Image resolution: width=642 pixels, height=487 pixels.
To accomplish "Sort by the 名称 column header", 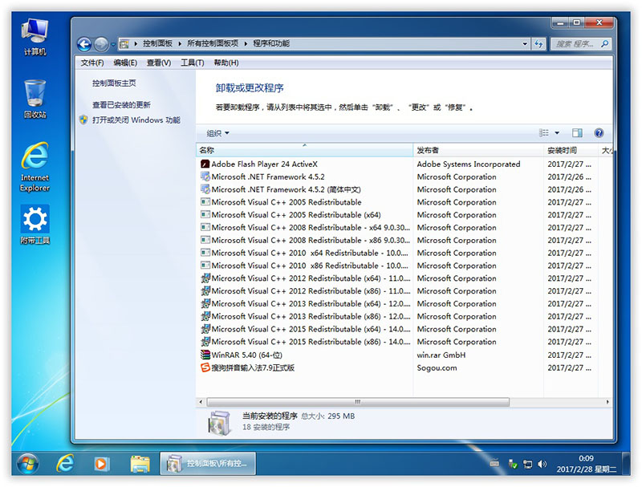I will (x=305, y=150).
